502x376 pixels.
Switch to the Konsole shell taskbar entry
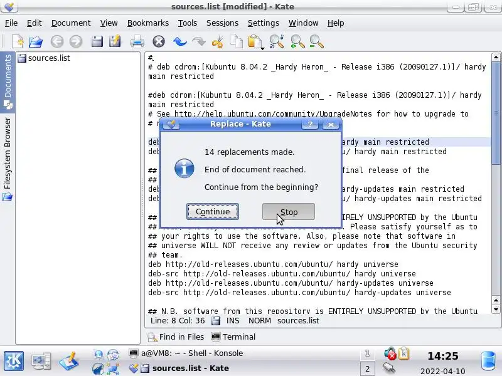(186, 353)
